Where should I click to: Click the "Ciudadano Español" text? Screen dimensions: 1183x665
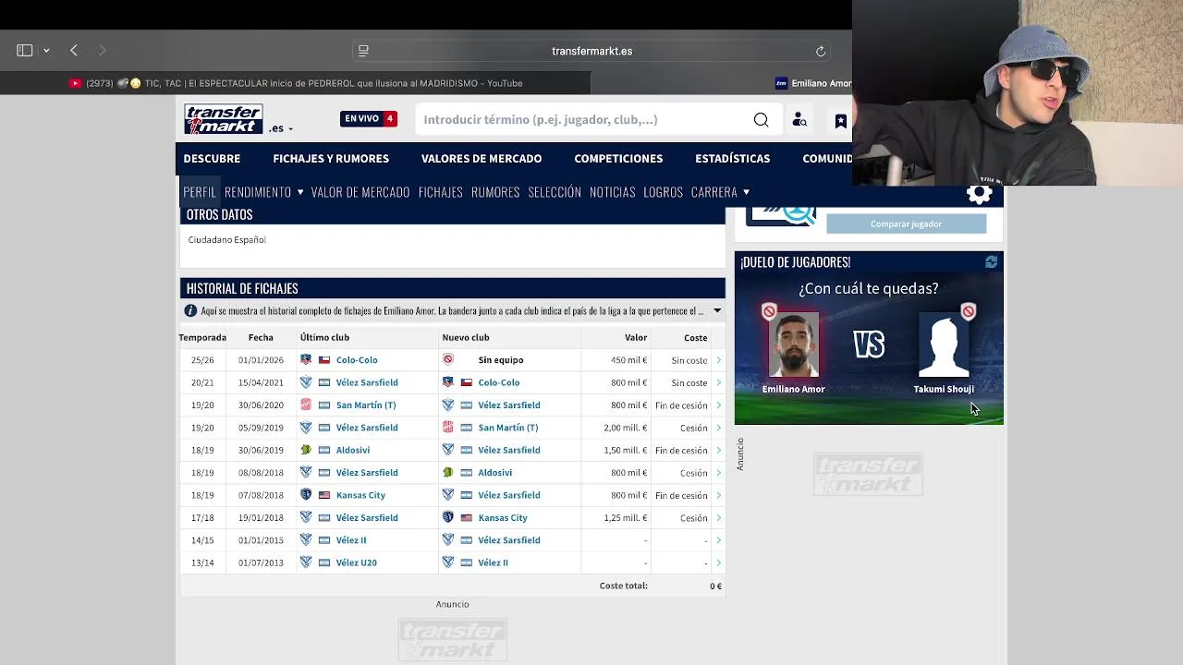coord(227,240)
